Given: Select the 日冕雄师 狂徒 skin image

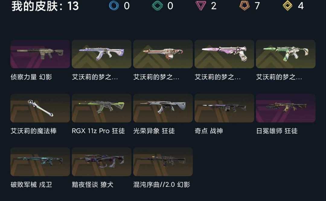Looking at the screenshot, I should (286, 108).
